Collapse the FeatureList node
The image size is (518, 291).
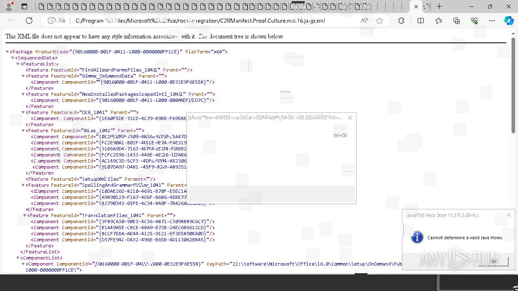coord(18,64)
